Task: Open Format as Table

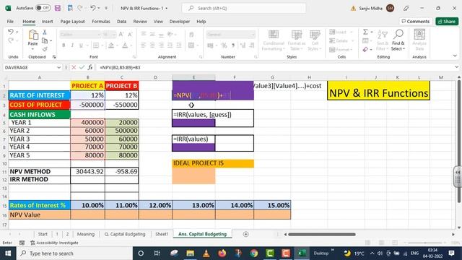Action: (297, 40)
